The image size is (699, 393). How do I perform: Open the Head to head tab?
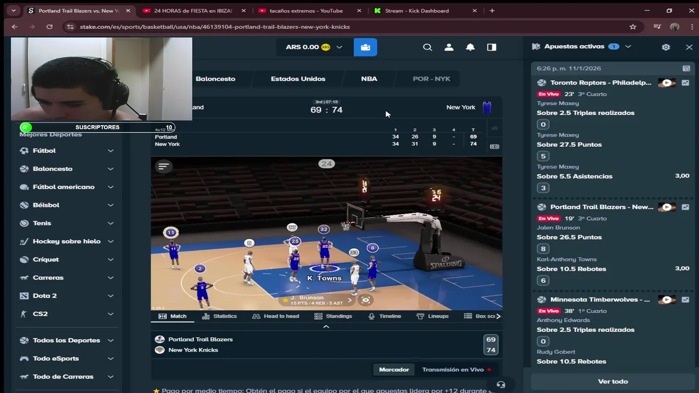[275, 316]
